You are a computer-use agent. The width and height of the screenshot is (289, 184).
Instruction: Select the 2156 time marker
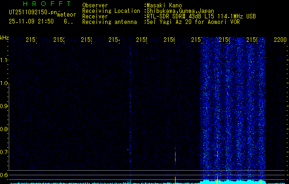coord(170,40)
